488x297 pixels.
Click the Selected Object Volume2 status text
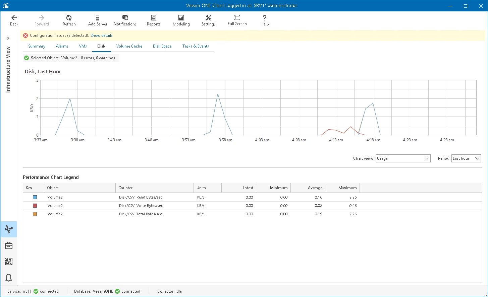[x=73, y=58]
